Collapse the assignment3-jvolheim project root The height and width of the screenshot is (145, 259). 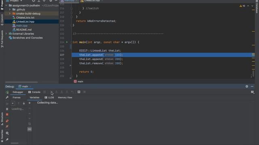click(6, 5)
